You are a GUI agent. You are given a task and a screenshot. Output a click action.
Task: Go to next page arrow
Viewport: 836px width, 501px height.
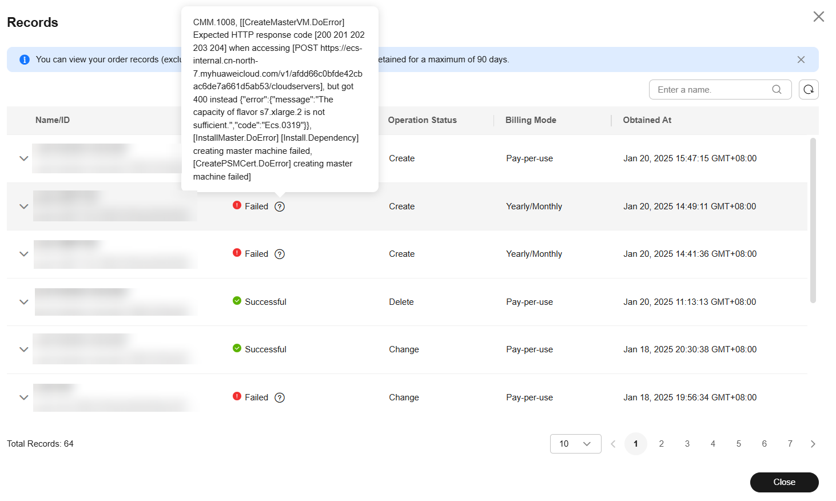click(x=813, y=444)
